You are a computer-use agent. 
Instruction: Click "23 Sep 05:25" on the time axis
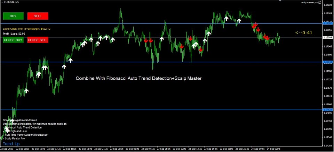point(149,149)
